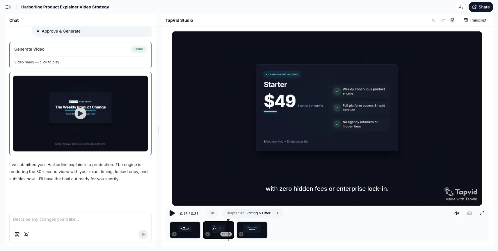This screenshot has width=498, height=251.
Task: Enter fullscreen video mode
Action: click(x=482, y=213)
